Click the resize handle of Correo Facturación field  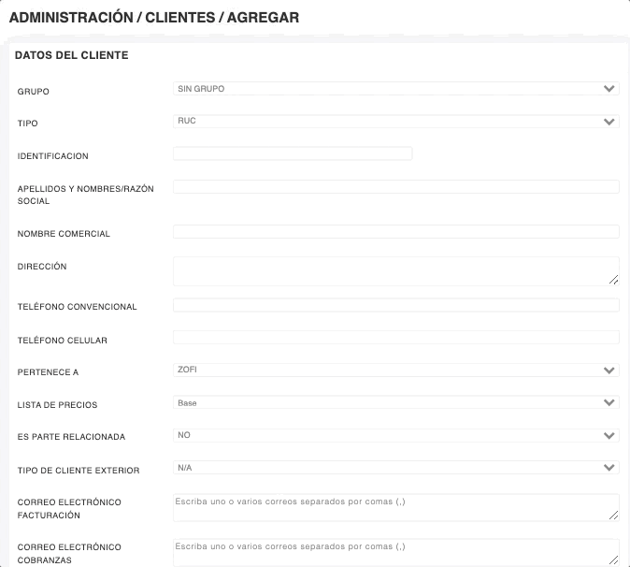tap(614, 515)
